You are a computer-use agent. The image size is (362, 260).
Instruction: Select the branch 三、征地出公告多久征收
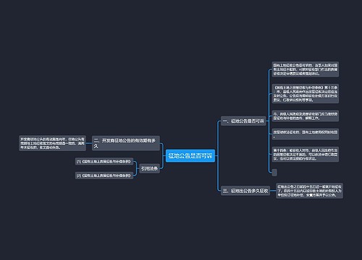(245, 191)
